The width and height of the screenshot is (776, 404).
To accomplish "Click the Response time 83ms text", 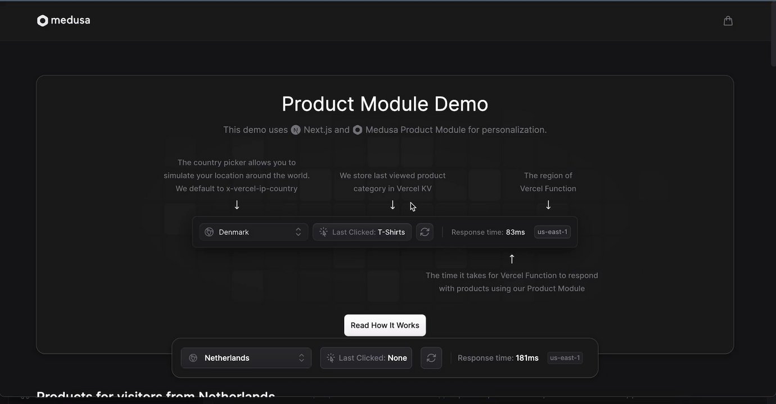I will click(488, 232).
